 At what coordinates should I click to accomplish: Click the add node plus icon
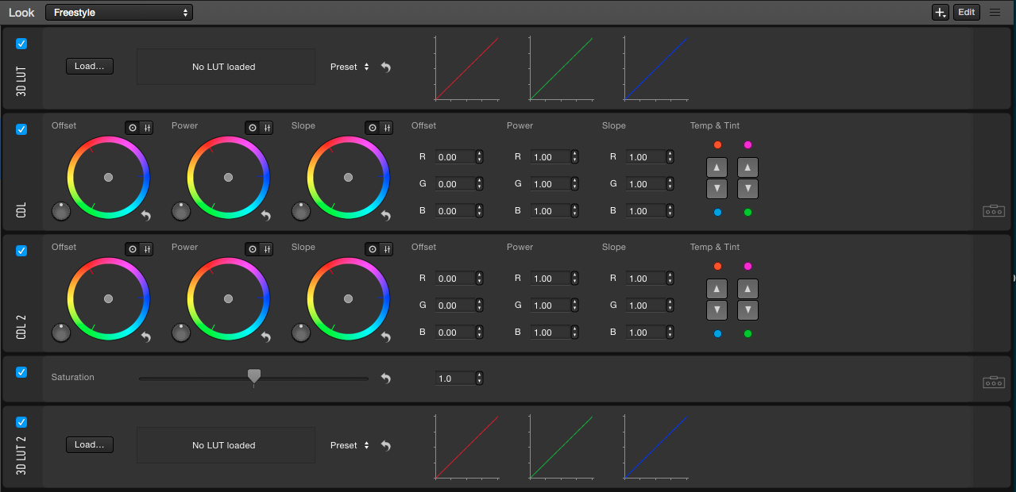[940, 13]
